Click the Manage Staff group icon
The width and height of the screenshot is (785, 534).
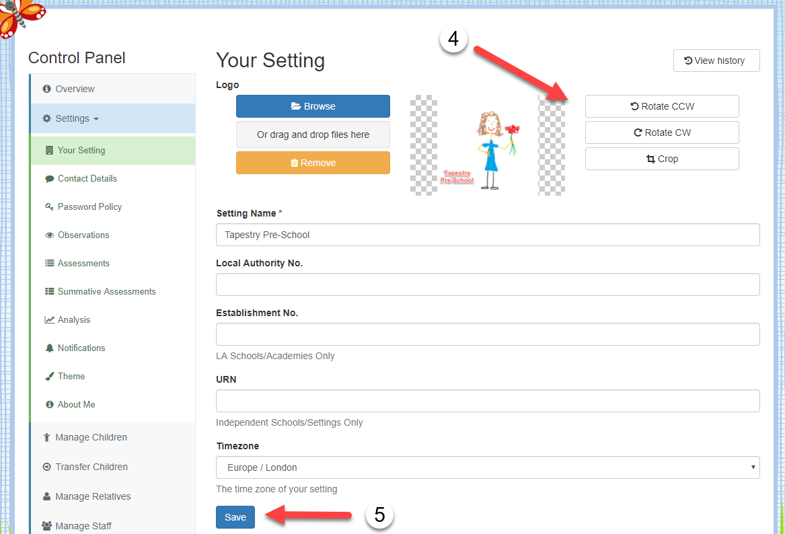click(46, 526)
